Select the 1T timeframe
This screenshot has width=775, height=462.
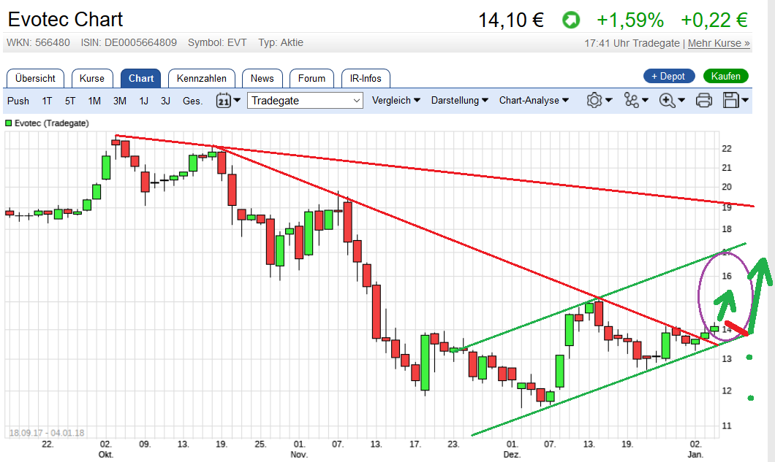point(47,101)
